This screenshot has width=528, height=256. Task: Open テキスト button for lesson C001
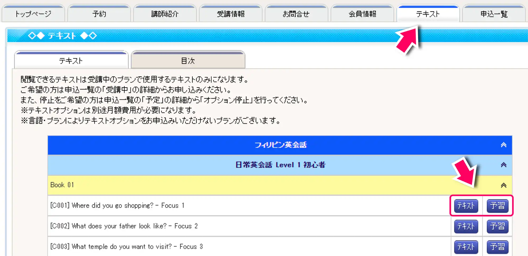click(466, 206)
